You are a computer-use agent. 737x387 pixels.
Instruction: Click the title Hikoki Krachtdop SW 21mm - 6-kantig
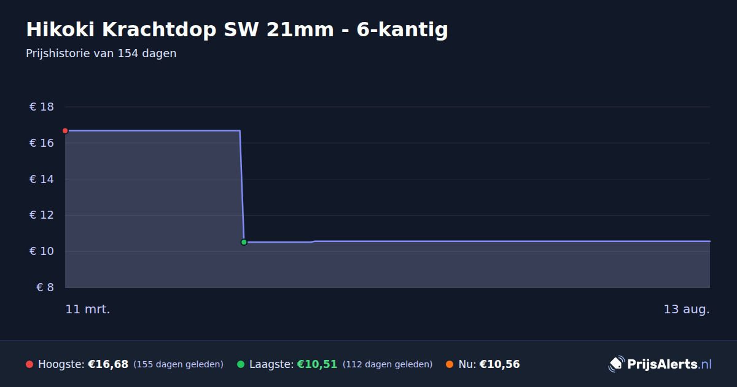coord(237,29)
